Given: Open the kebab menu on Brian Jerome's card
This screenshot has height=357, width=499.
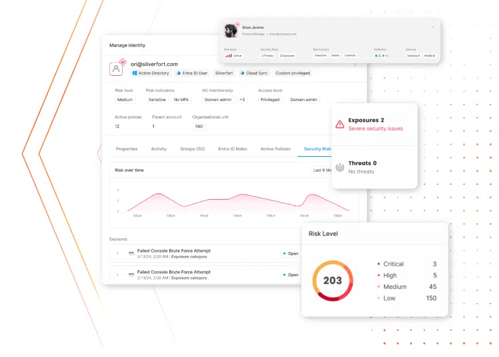Looking at the screenshot, I should click(x=432, y=27).
